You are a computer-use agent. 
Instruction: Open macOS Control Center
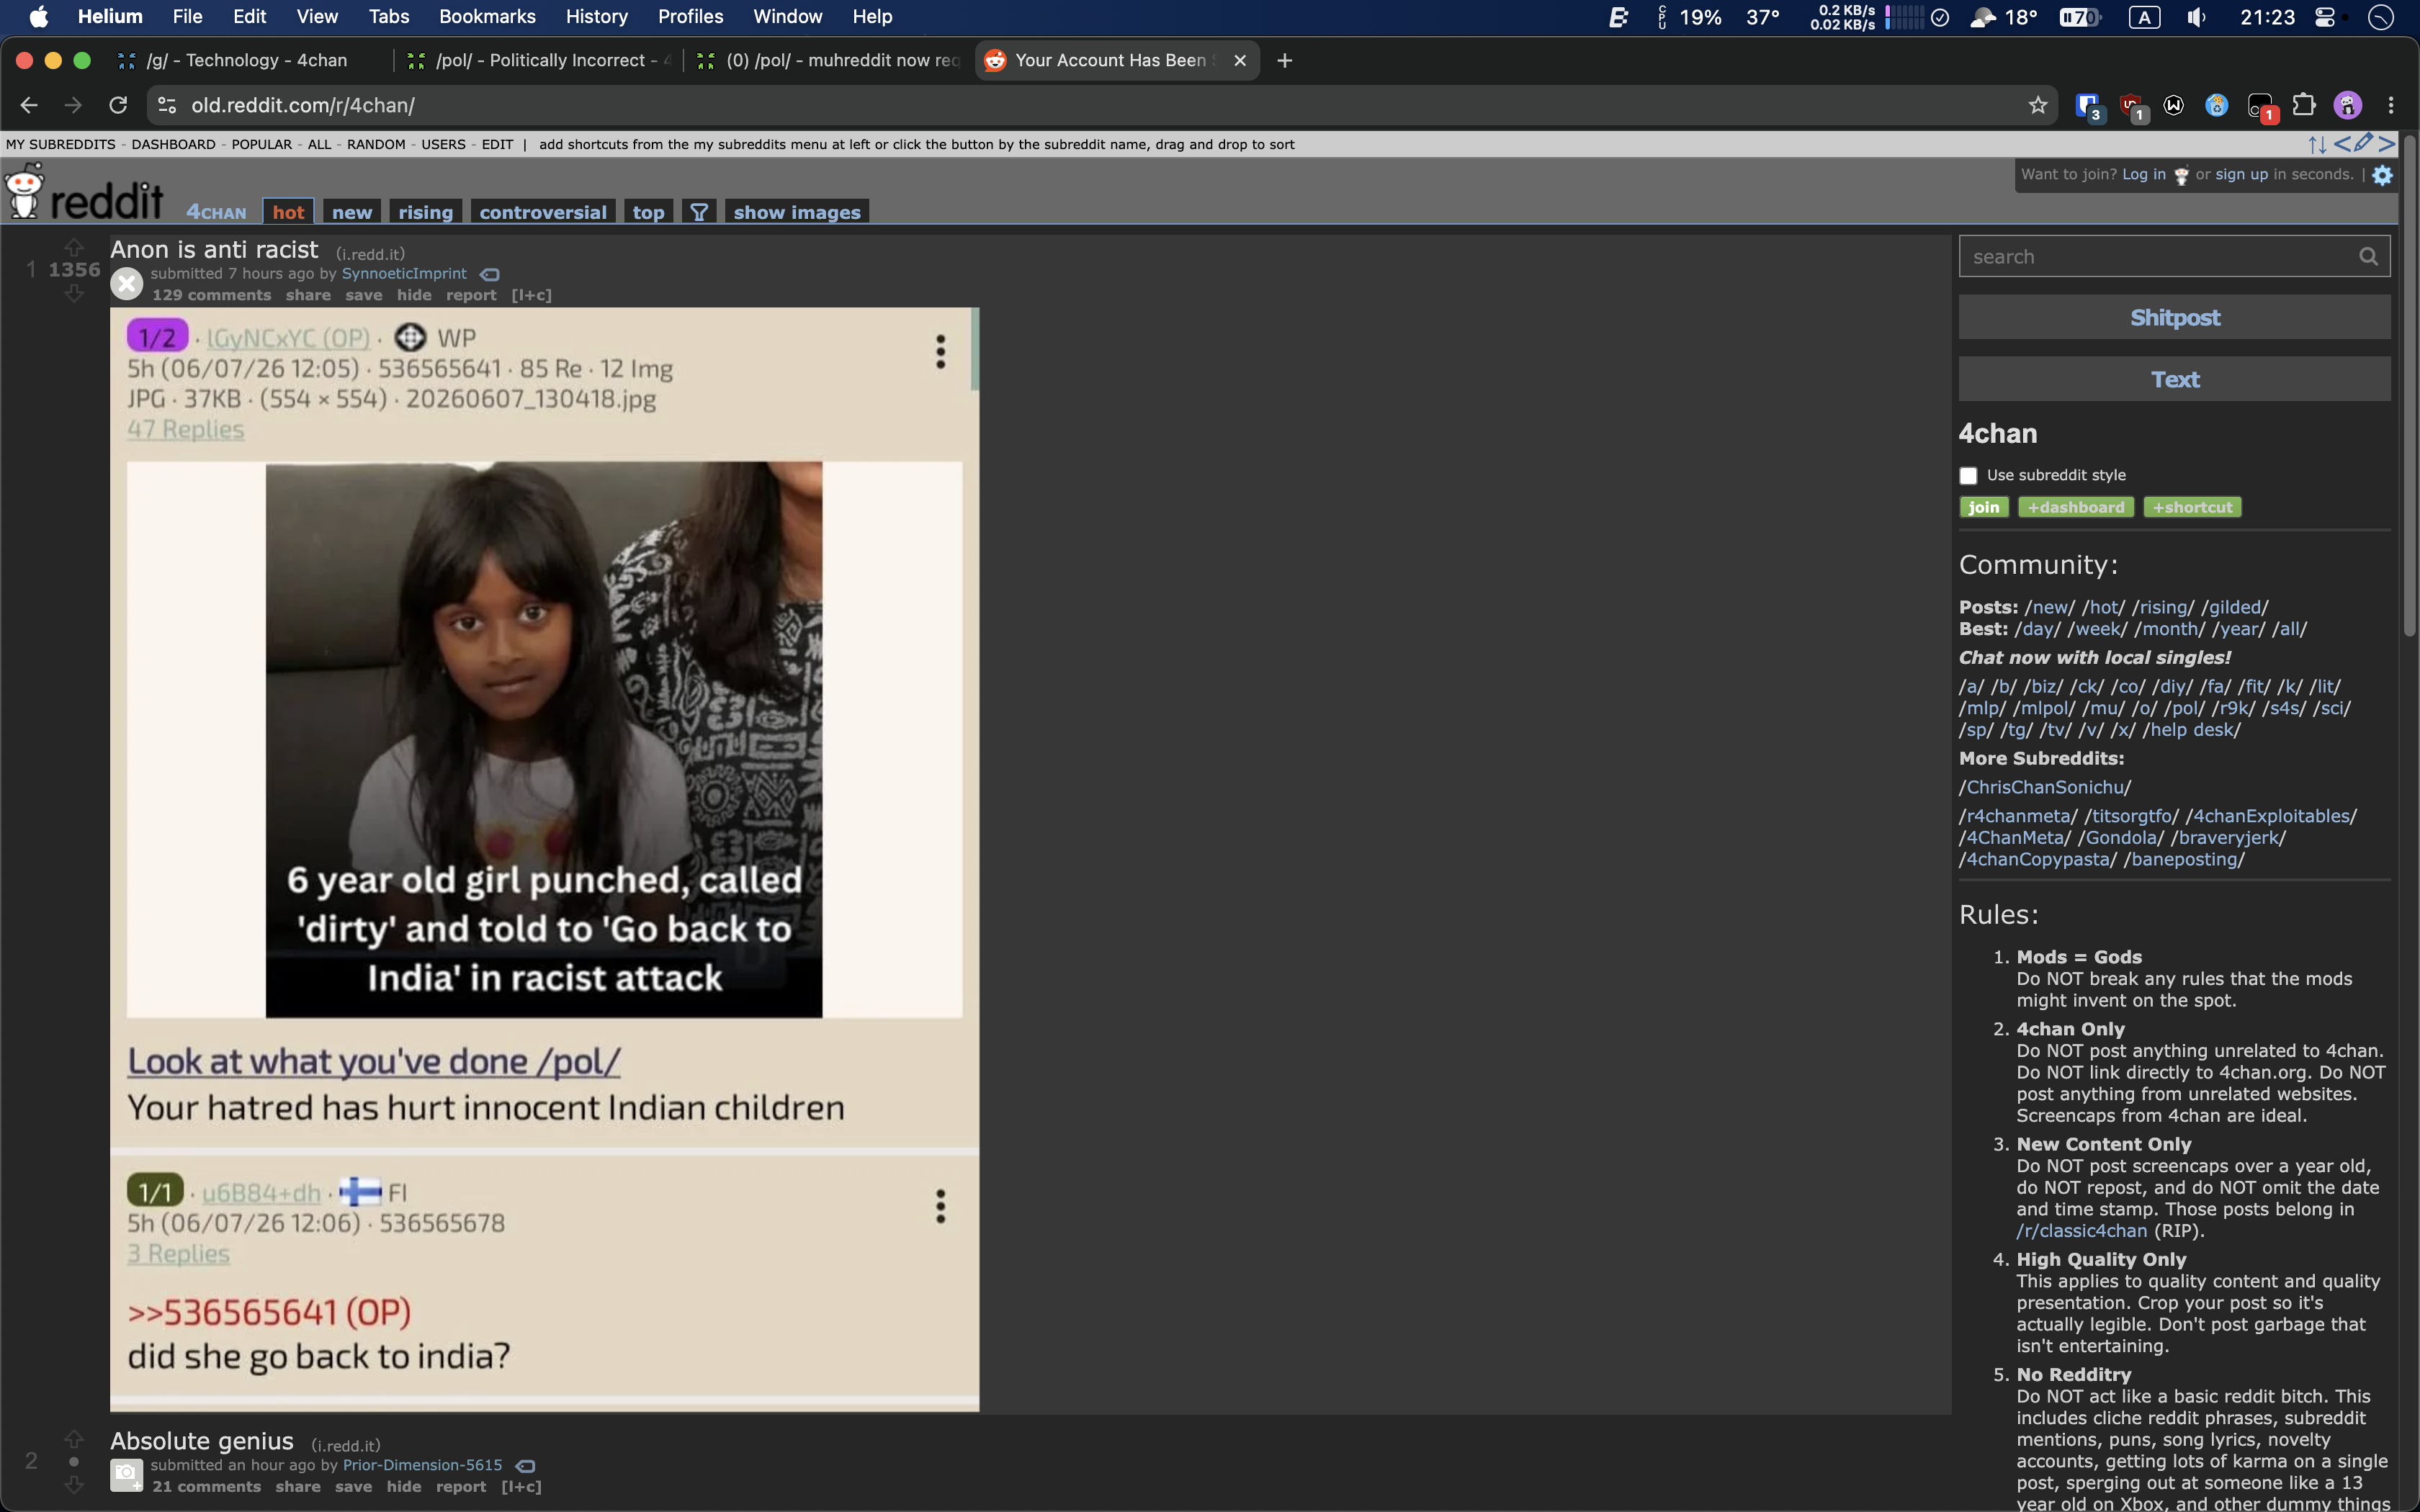point(2325,17)
